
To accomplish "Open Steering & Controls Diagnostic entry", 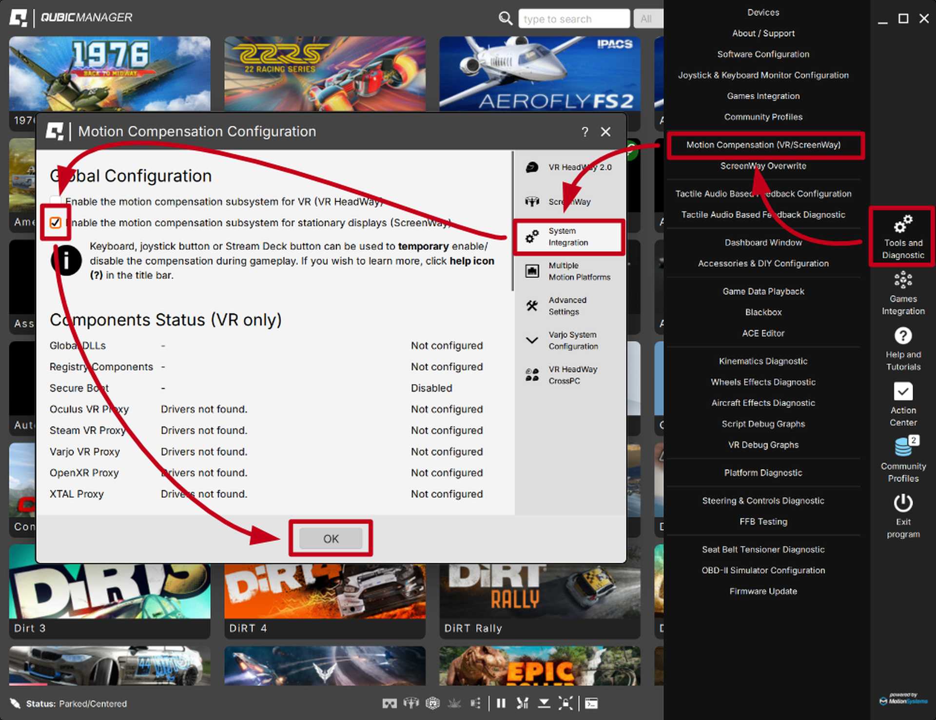I will (763, 501).
